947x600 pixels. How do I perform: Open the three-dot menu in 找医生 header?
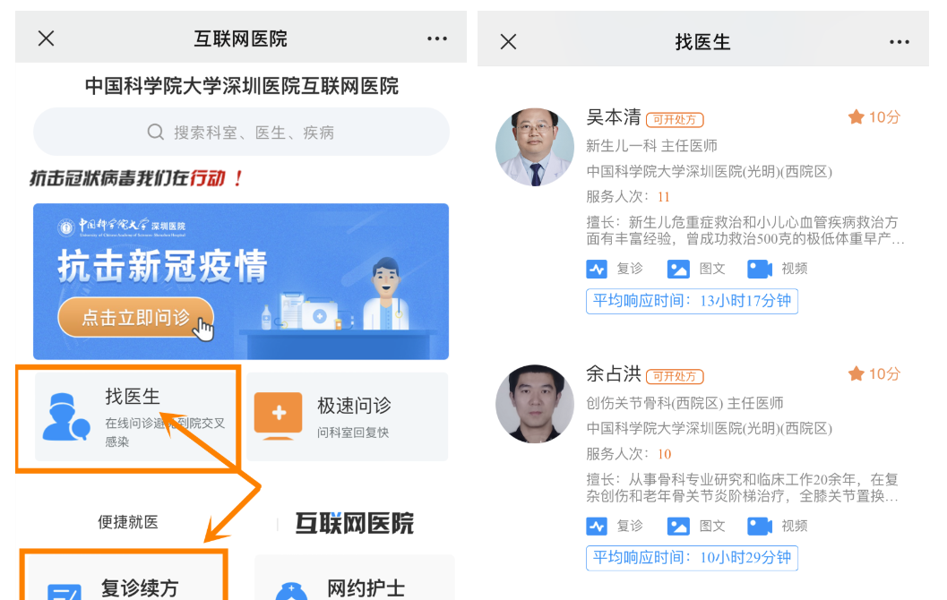pos(900,42)
